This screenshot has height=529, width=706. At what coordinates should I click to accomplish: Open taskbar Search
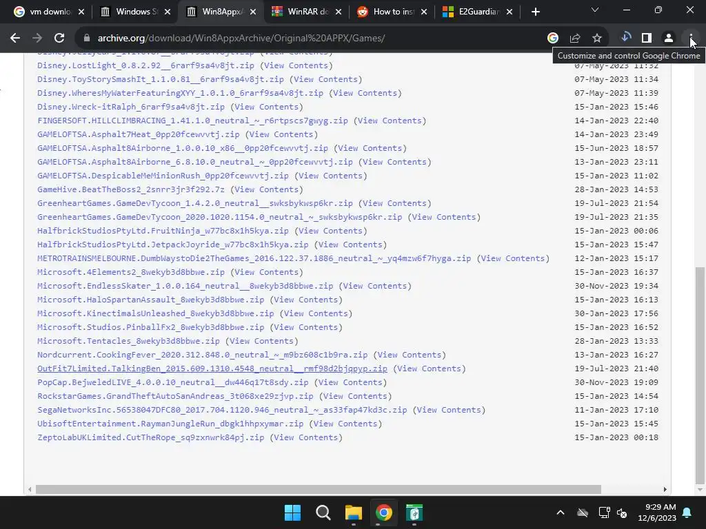click(x=323, y=512)
